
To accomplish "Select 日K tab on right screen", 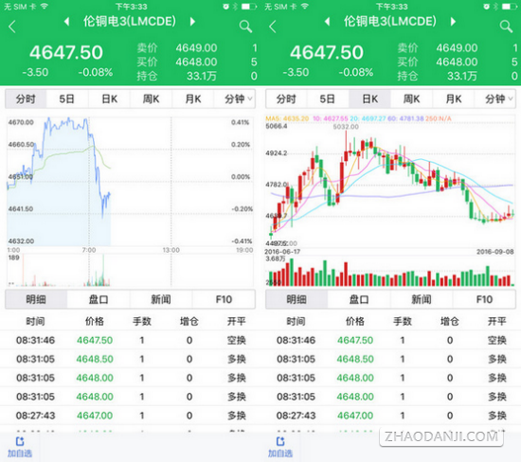I will [369, 99].
